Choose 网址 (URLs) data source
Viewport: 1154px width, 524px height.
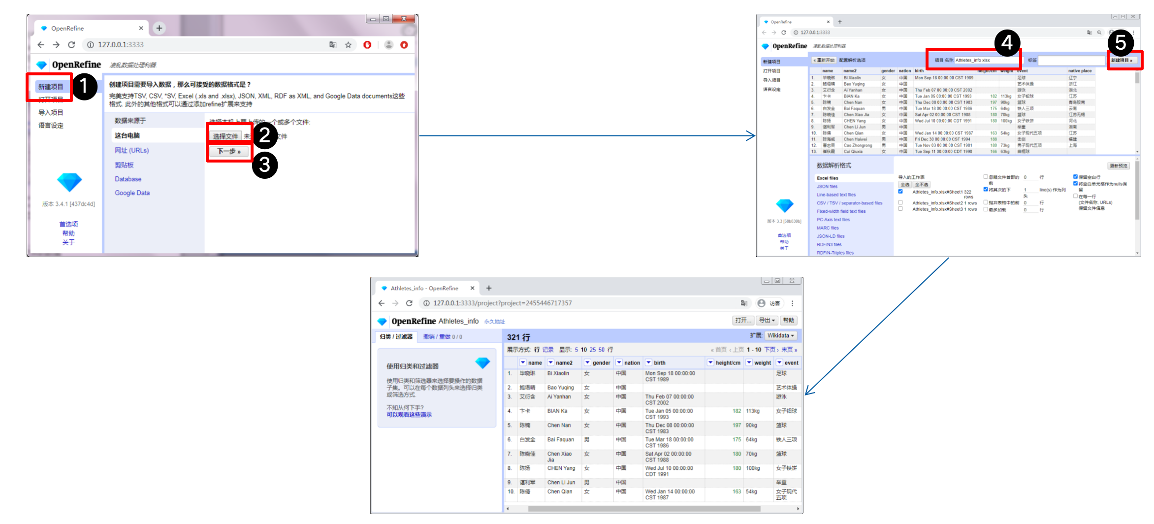[132, 151]
